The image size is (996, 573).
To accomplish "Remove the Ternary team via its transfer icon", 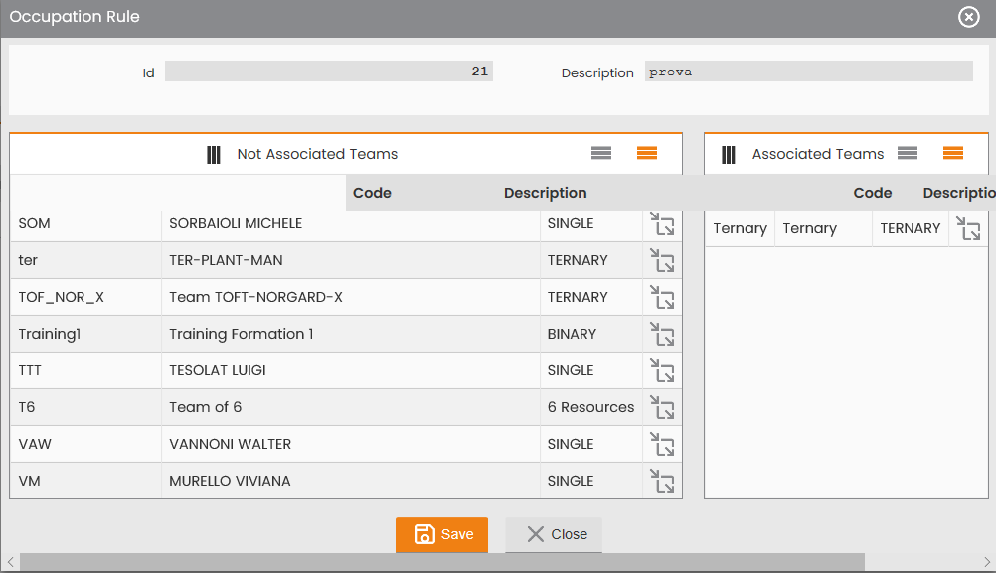I will [x=969, y=229].
